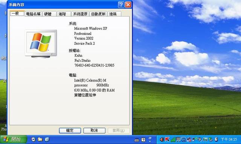Launch Internet Explorer from Quick Launch
Viewport: 241px width, 144px height.
[47, 139]
